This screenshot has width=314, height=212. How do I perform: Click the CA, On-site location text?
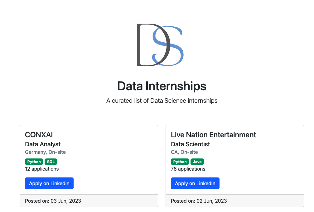click(x=184, y=152)
